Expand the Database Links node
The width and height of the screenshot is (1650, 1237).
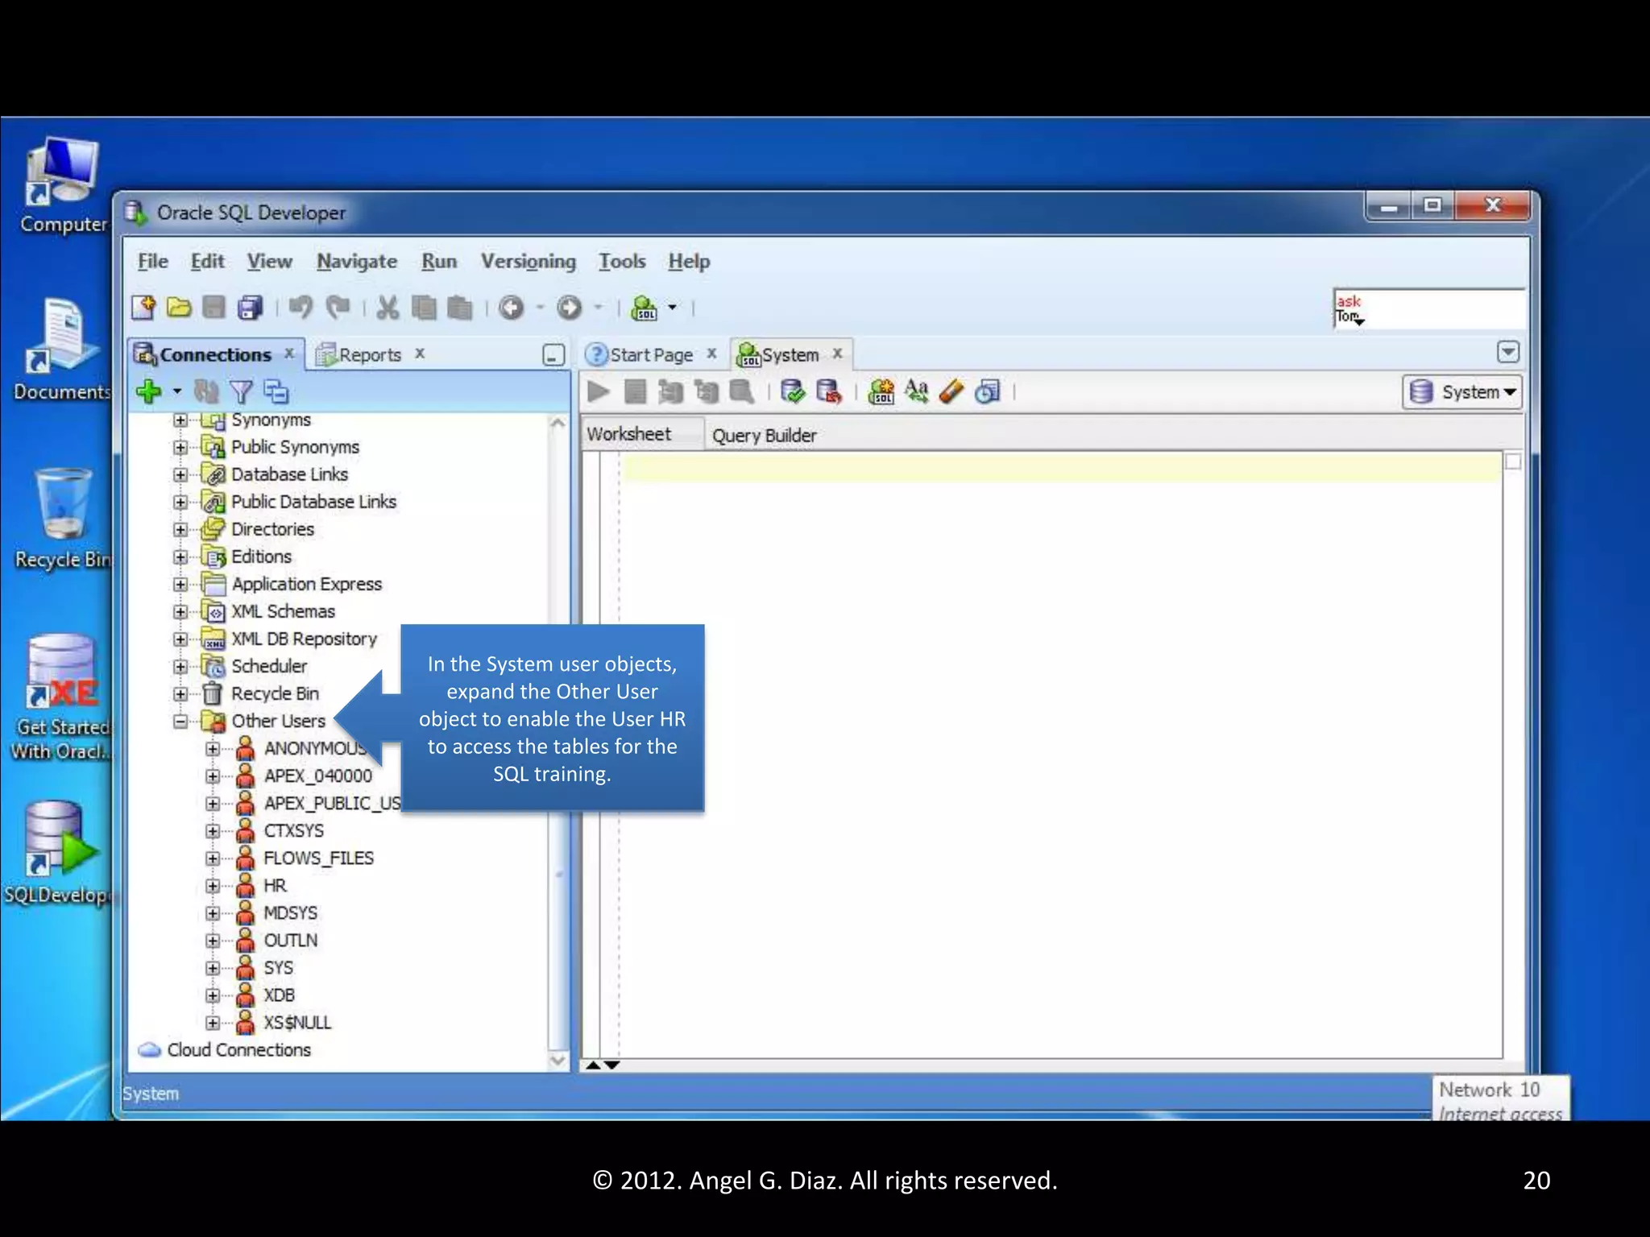[180, 474]
